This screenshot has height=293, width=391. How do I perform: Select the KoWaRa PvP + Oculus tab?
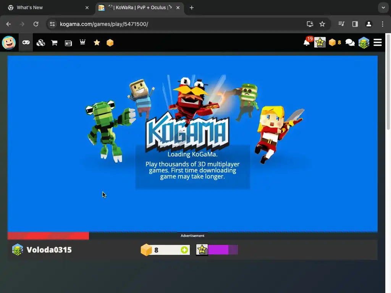[x=140, y=8]
